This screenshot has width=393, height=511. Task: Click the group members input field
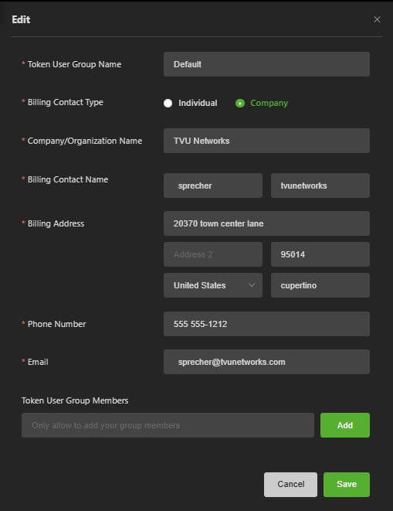(168, 425)
